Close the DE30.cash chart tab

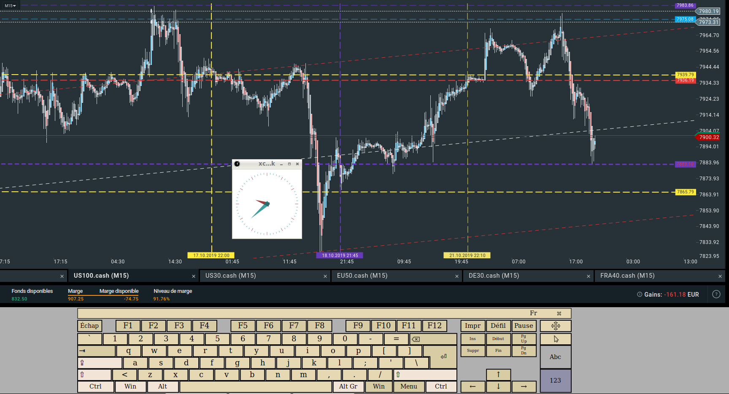coord(589,276)
